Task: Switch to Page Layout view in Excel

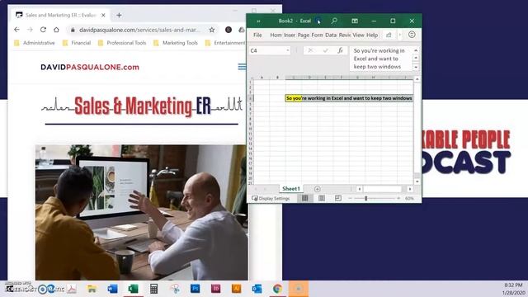Action: [322, 198]
